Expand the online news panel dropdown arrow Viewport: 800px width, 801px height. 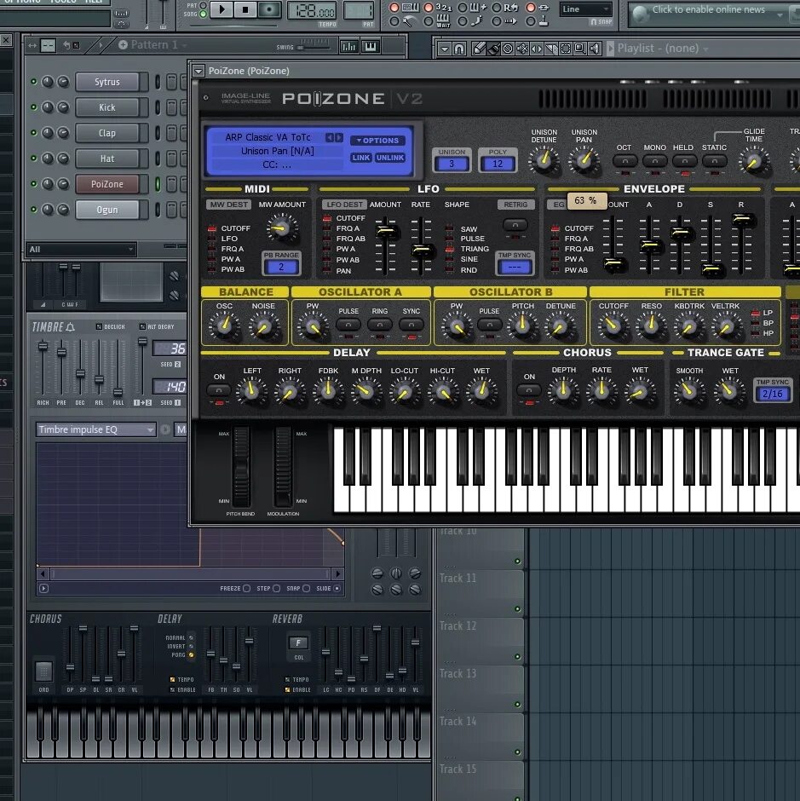(780, 14)
